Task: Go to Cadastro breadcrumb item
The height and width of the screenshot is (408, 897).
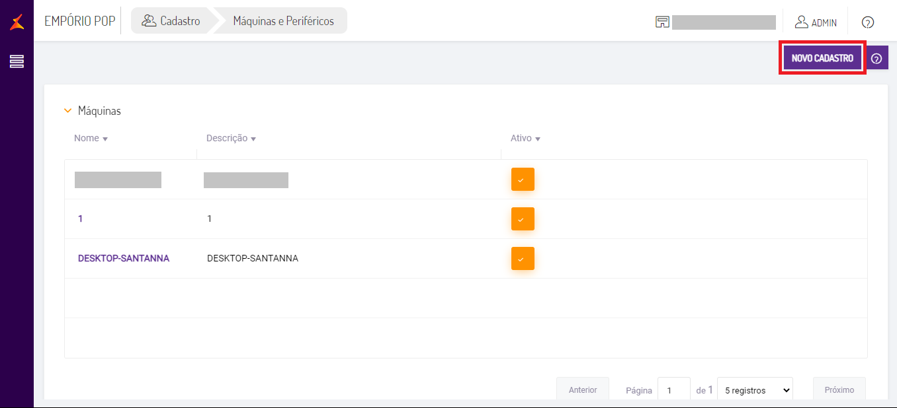Action: (180, 21)
